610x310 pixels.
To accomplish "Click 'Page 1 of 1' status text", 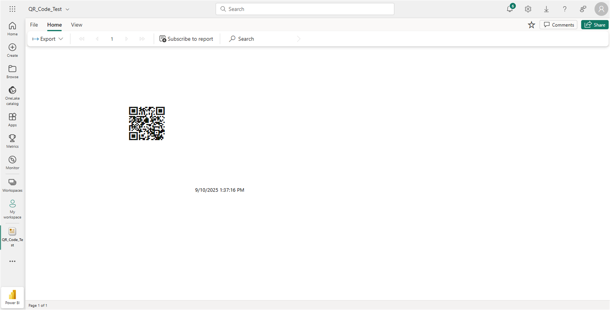I will tap(38, 305).
